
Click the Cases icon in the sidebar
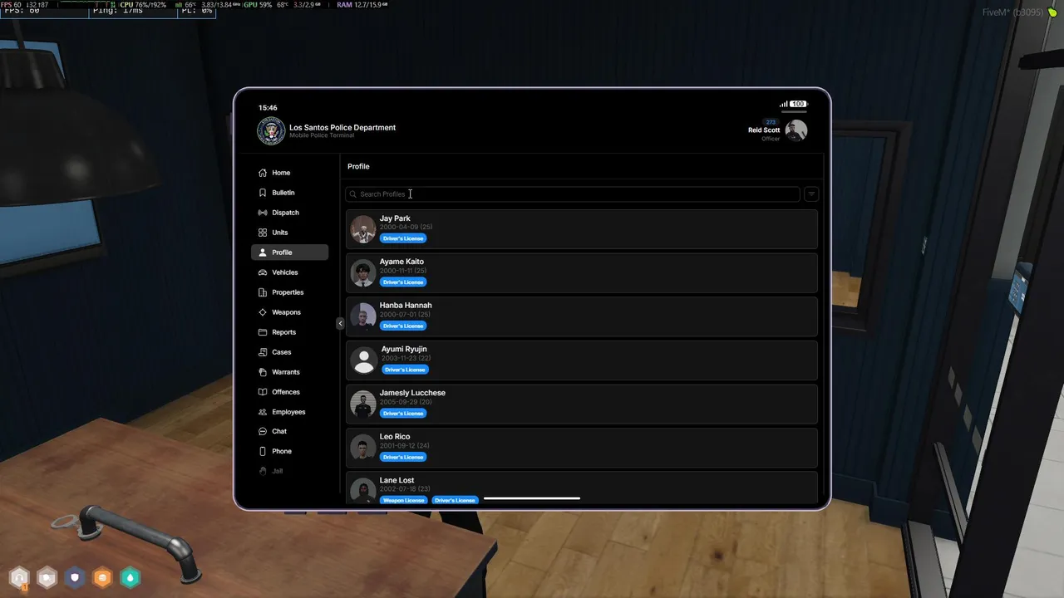263,352
